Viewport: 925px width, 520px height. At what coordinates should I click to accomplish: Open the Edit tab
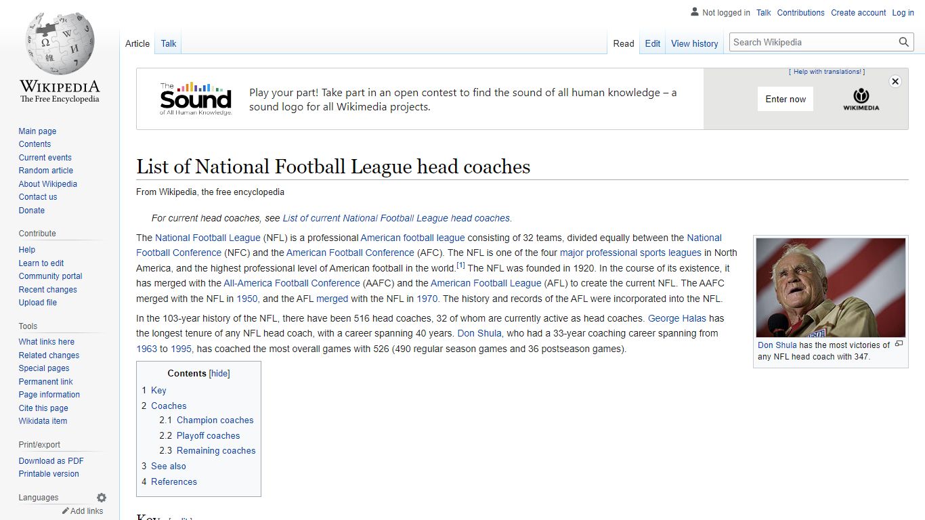[x=653, y=43]
